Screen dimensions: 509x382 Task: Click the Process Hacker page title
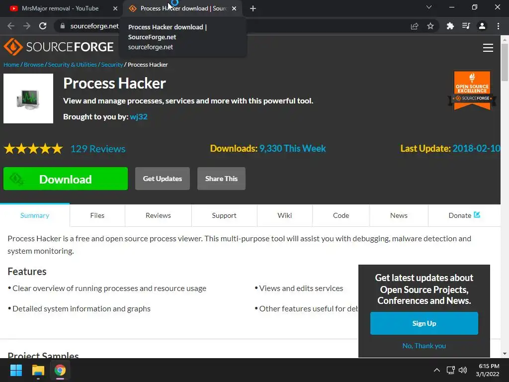(x=115, y=84)
